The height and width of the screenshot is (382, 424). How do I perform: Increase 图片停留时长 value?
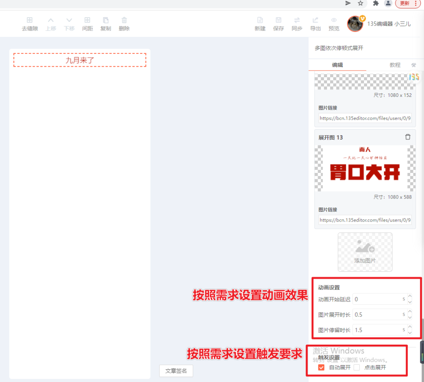[x=410, y=327]
